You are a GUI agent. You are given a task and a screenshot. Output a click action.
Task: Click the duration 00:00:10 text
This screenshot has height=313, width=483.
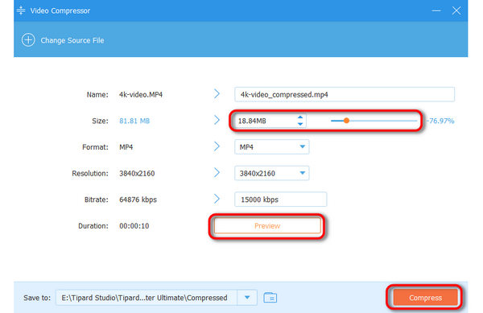134,226
